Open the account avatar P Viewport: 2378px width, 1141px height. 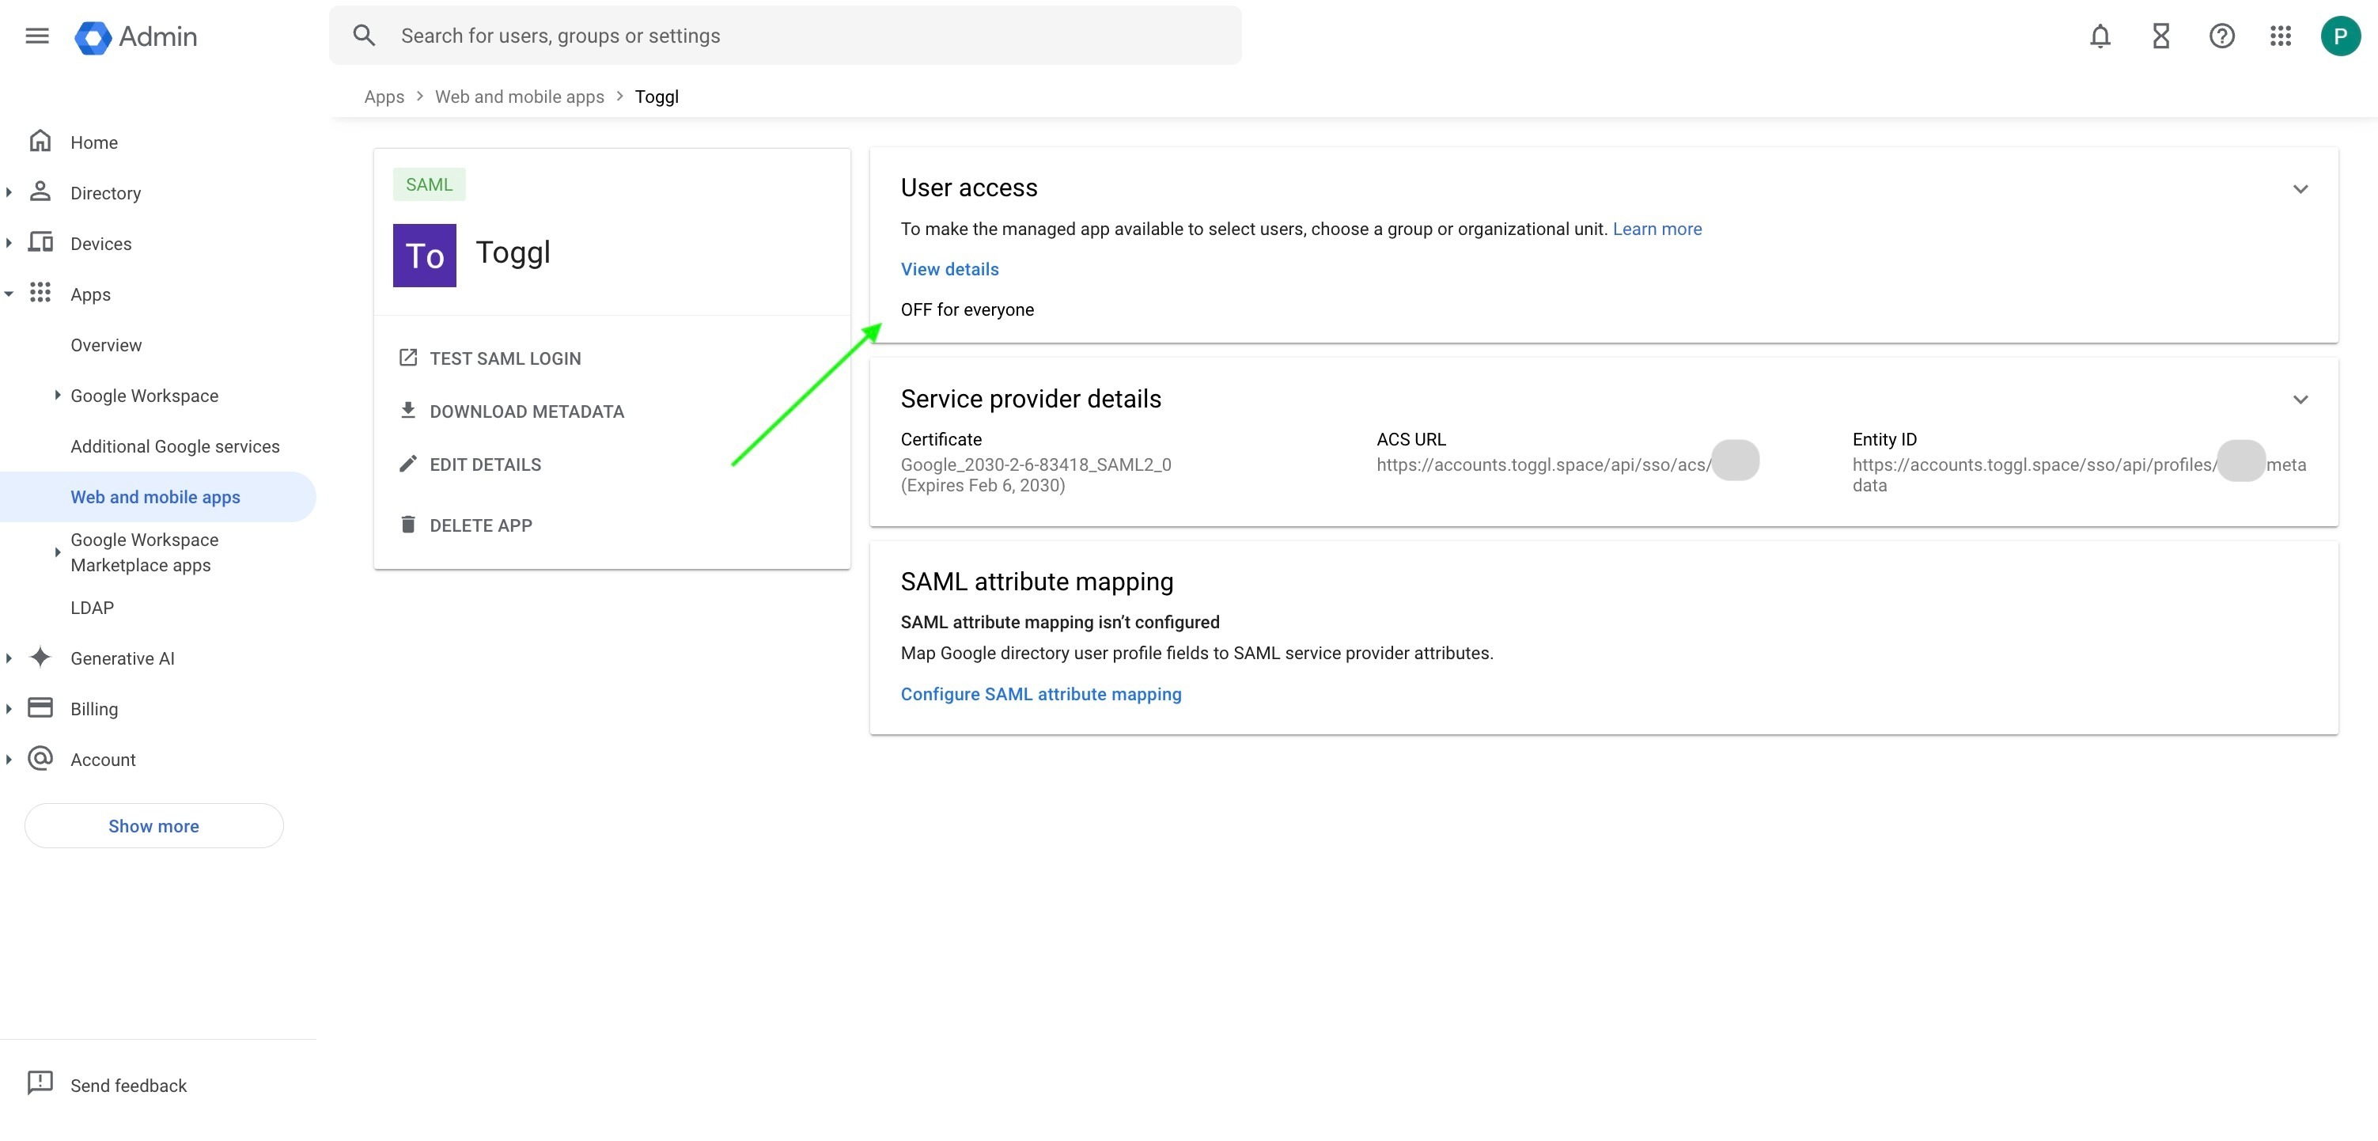pyautogui.click(x=2340, y=36)
